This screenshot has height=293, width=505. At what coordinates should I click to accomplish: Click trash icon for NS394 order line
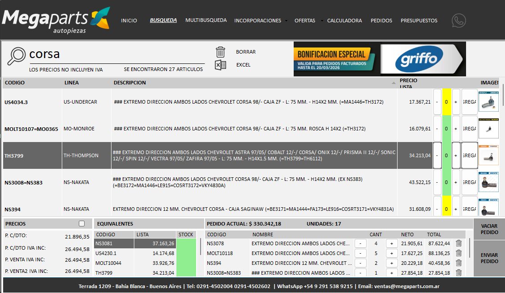(458, 263)
